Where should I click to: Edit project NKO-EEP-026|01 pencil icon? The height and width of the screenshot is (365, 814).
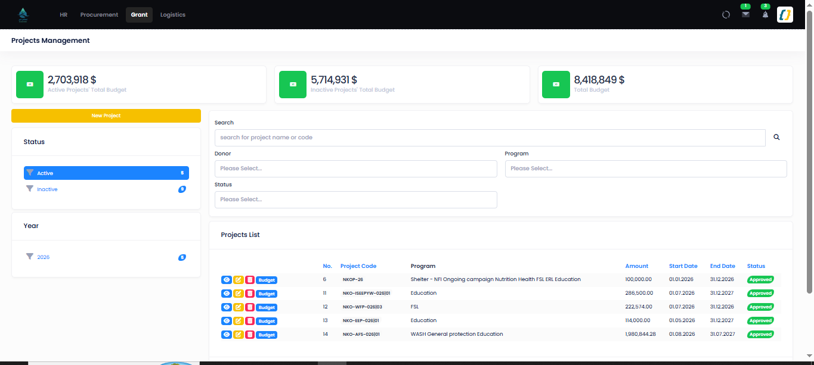239,321
